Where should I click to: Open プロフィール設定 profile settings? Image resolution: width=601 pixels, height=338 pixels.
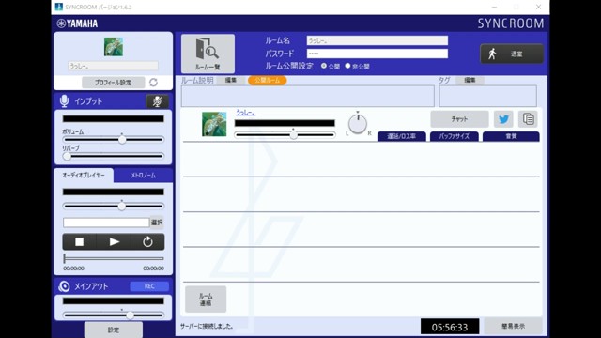(x=113, y=83)
